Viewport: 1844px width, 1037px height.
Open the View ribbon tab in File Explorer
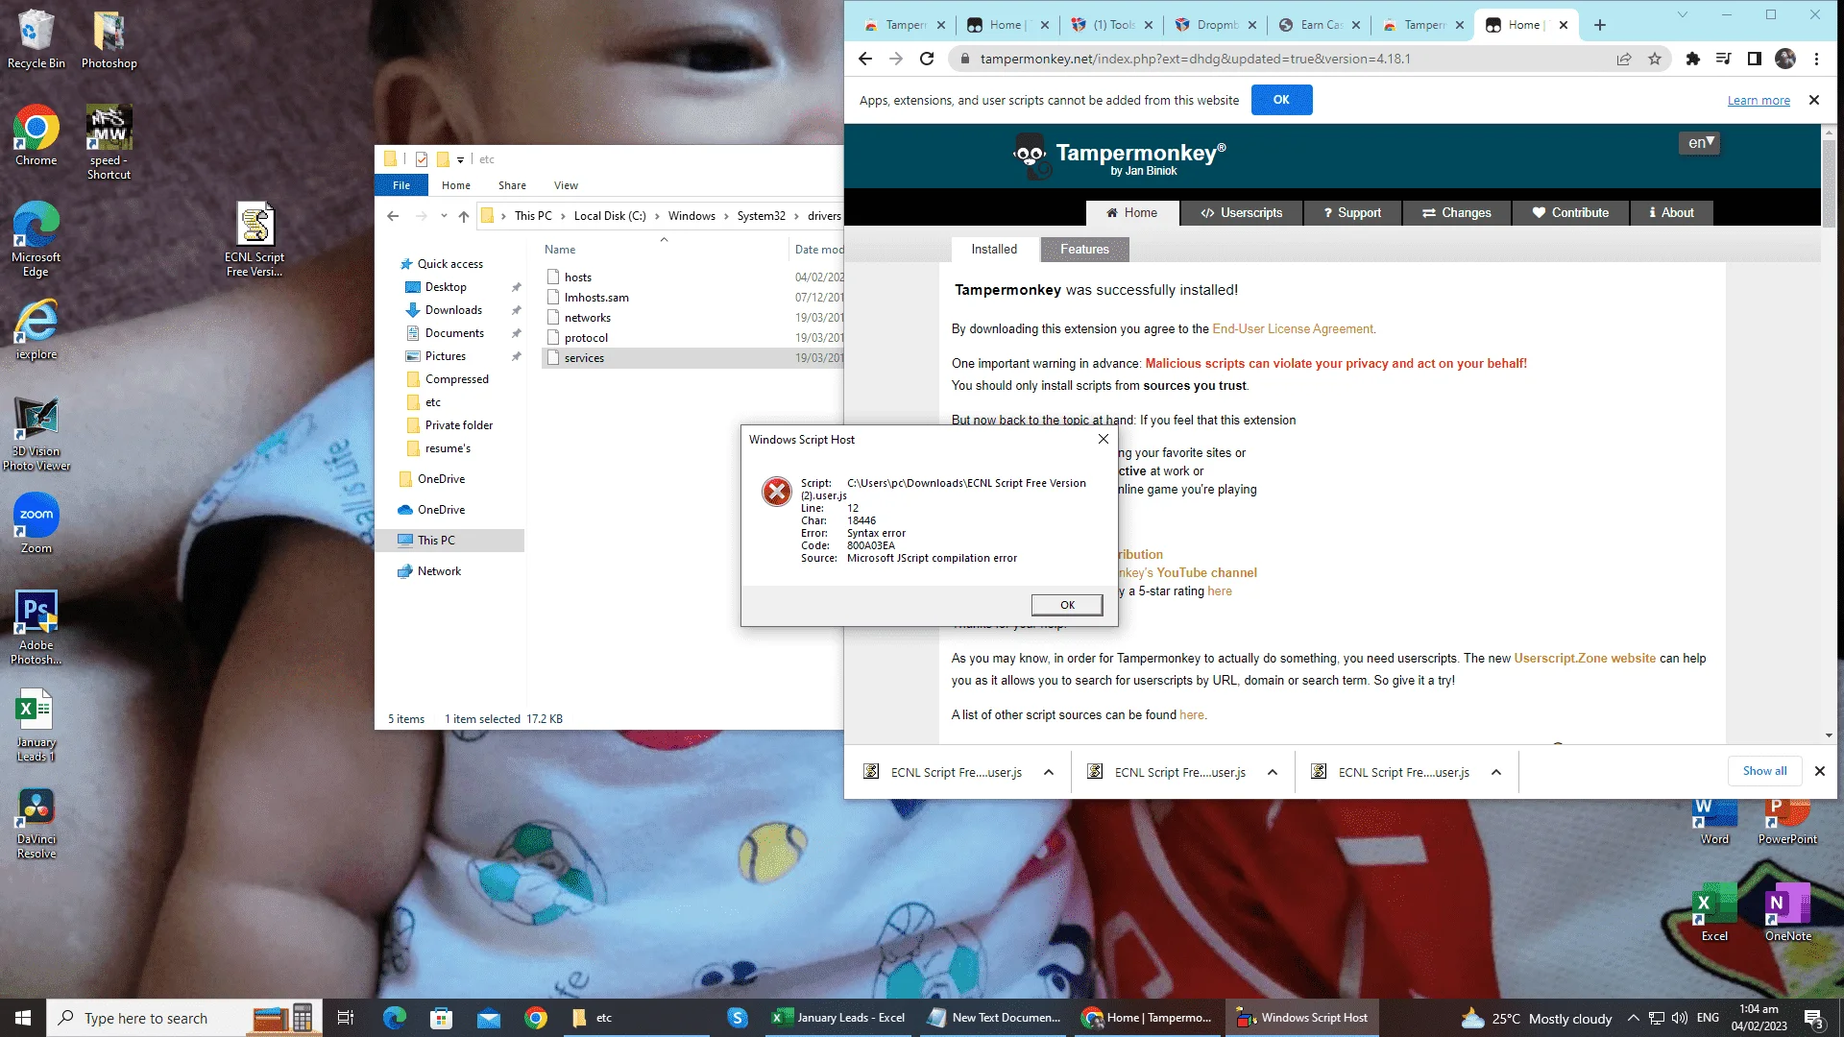click(566, 185)
